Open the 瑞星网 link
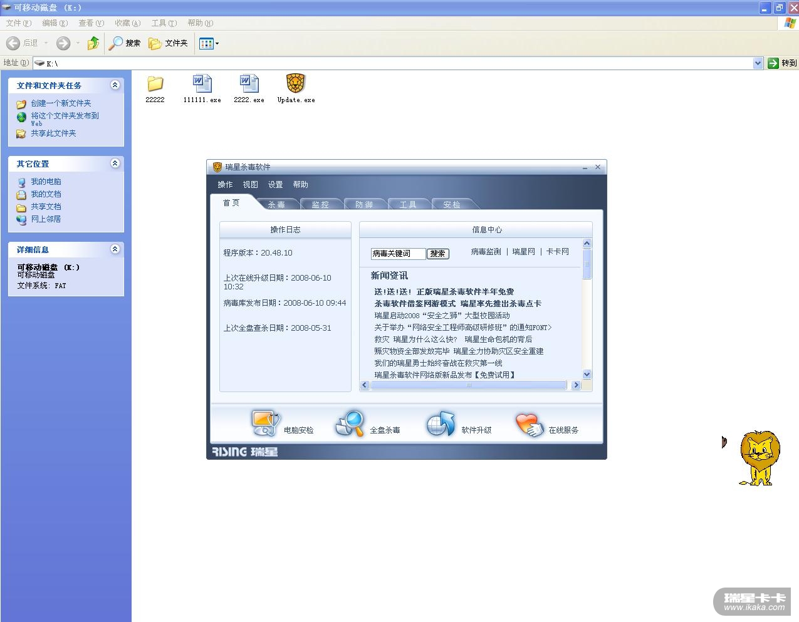The width and height of the screenshot is (799, 622). coord(524,252)
